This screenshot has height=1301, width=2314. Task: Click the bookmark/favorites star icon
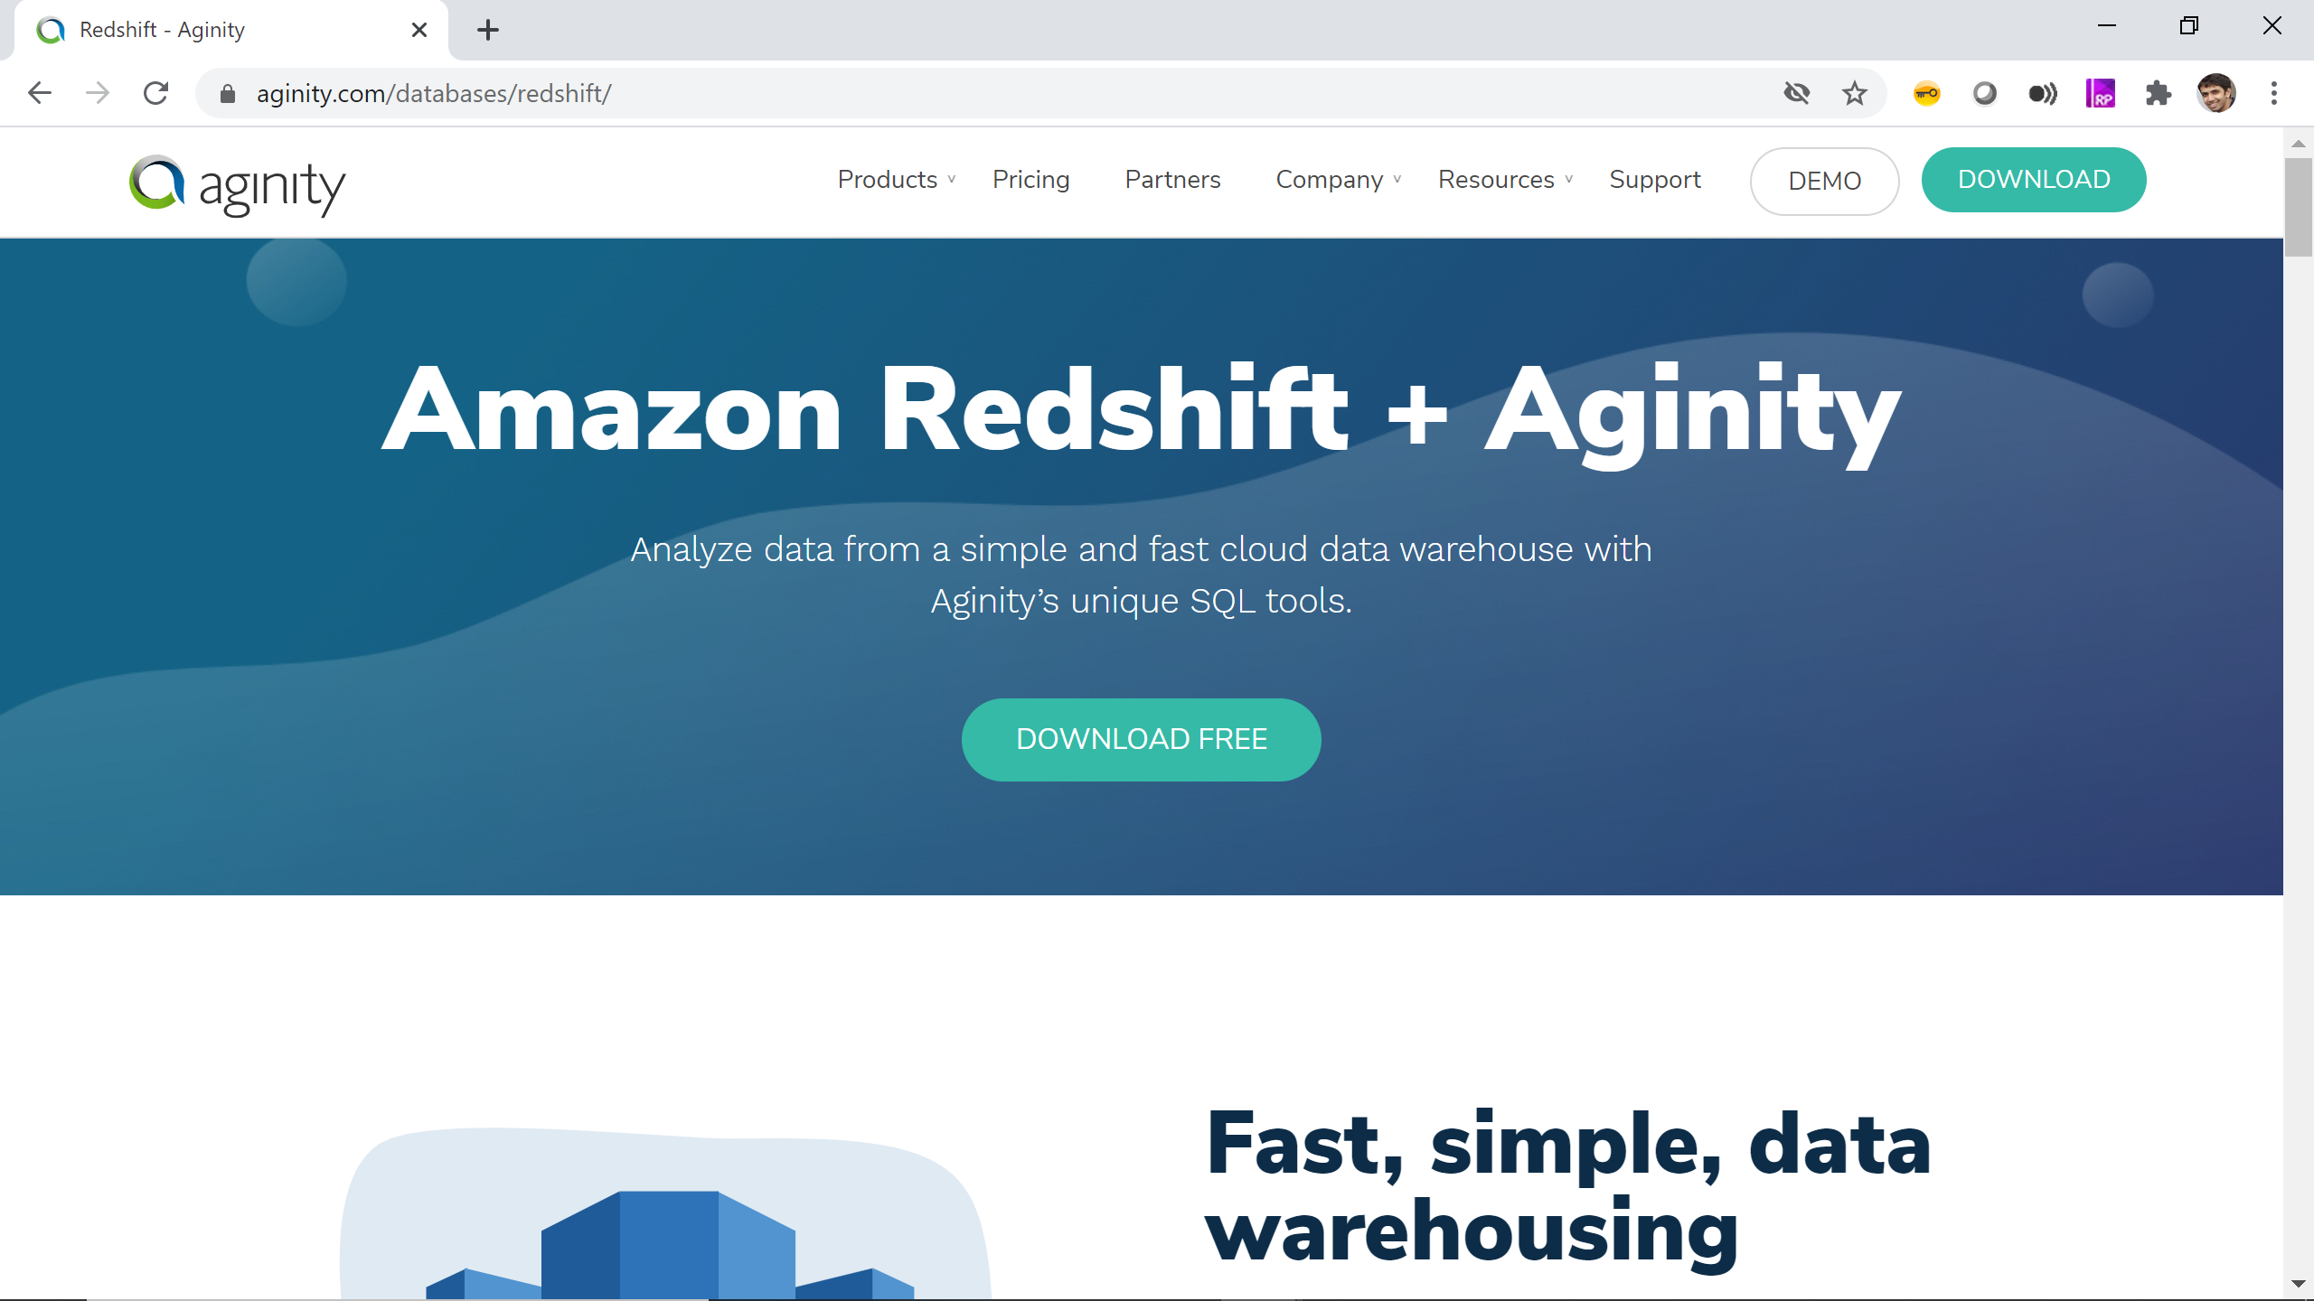tap(1855, 92)
